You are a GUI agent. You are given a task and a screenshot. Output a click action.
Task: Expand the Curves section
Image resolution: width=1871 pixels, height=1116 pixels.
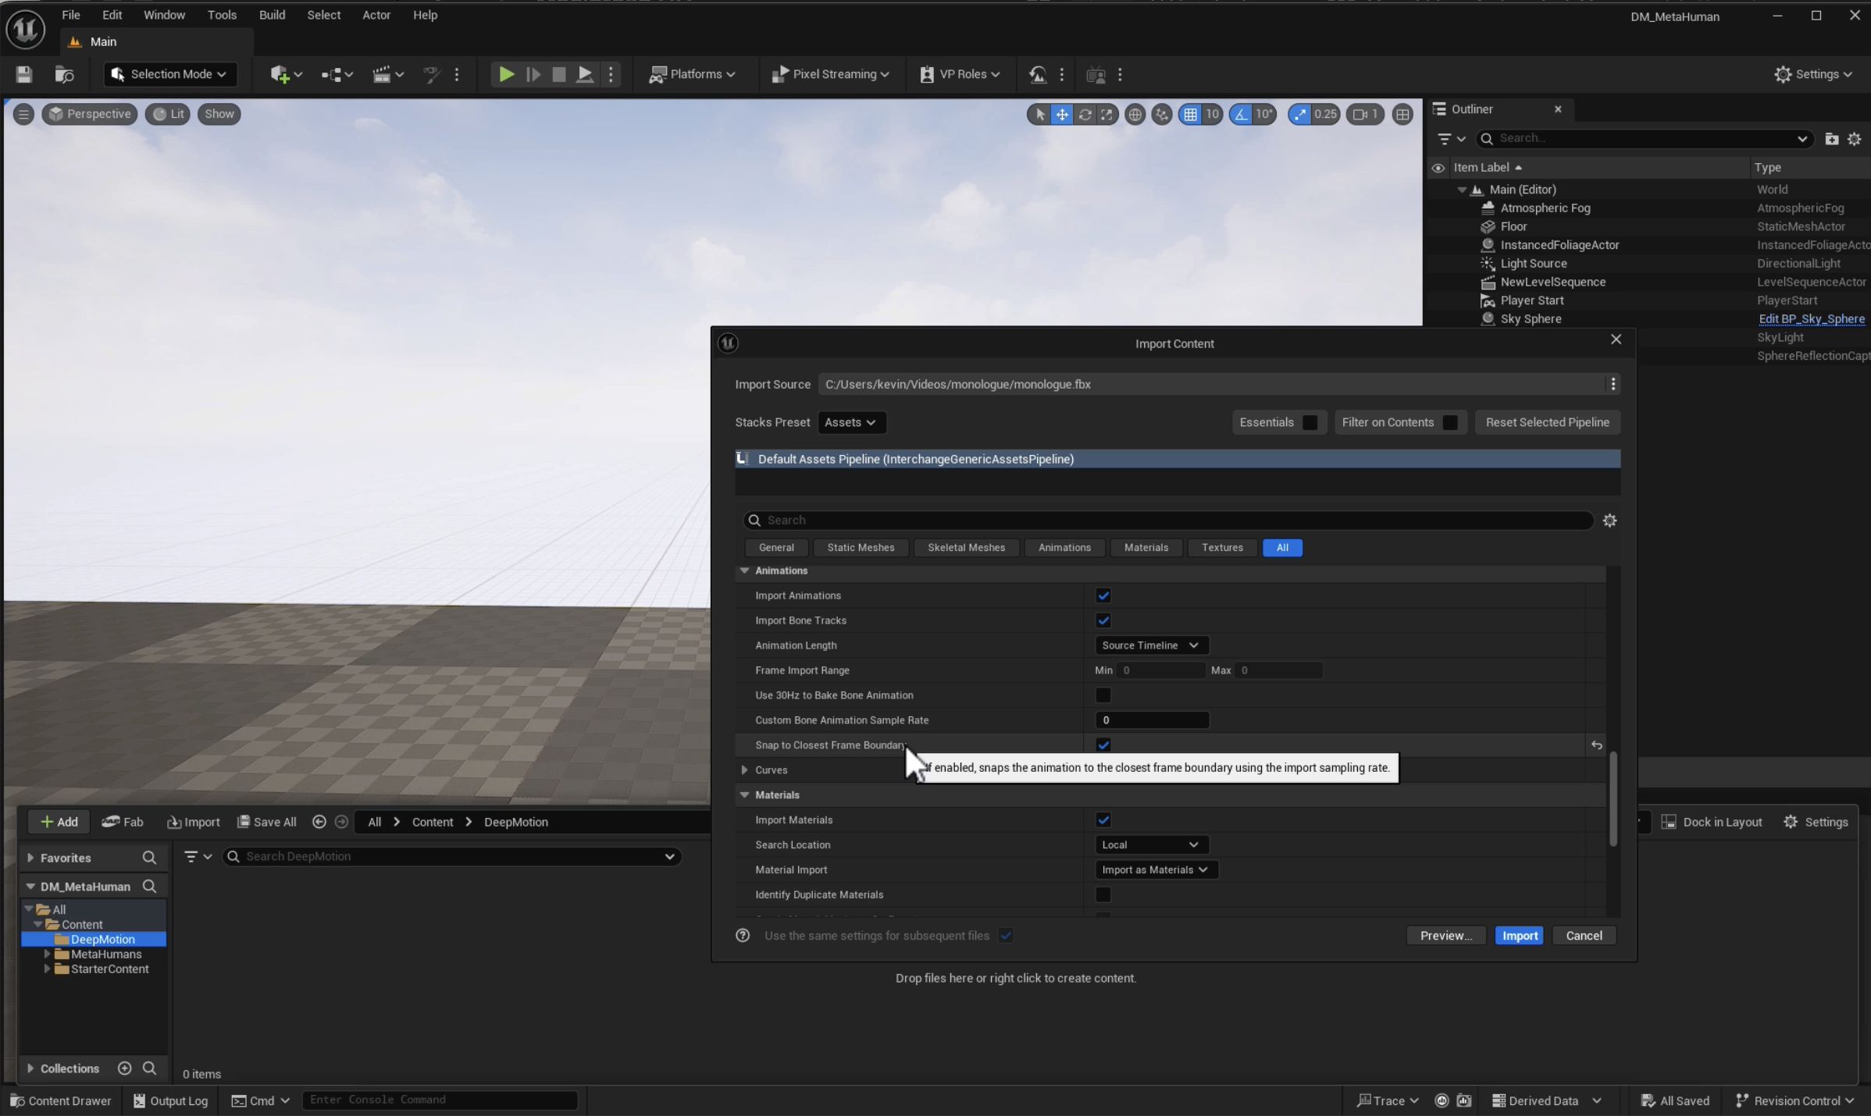pos(744,770)
